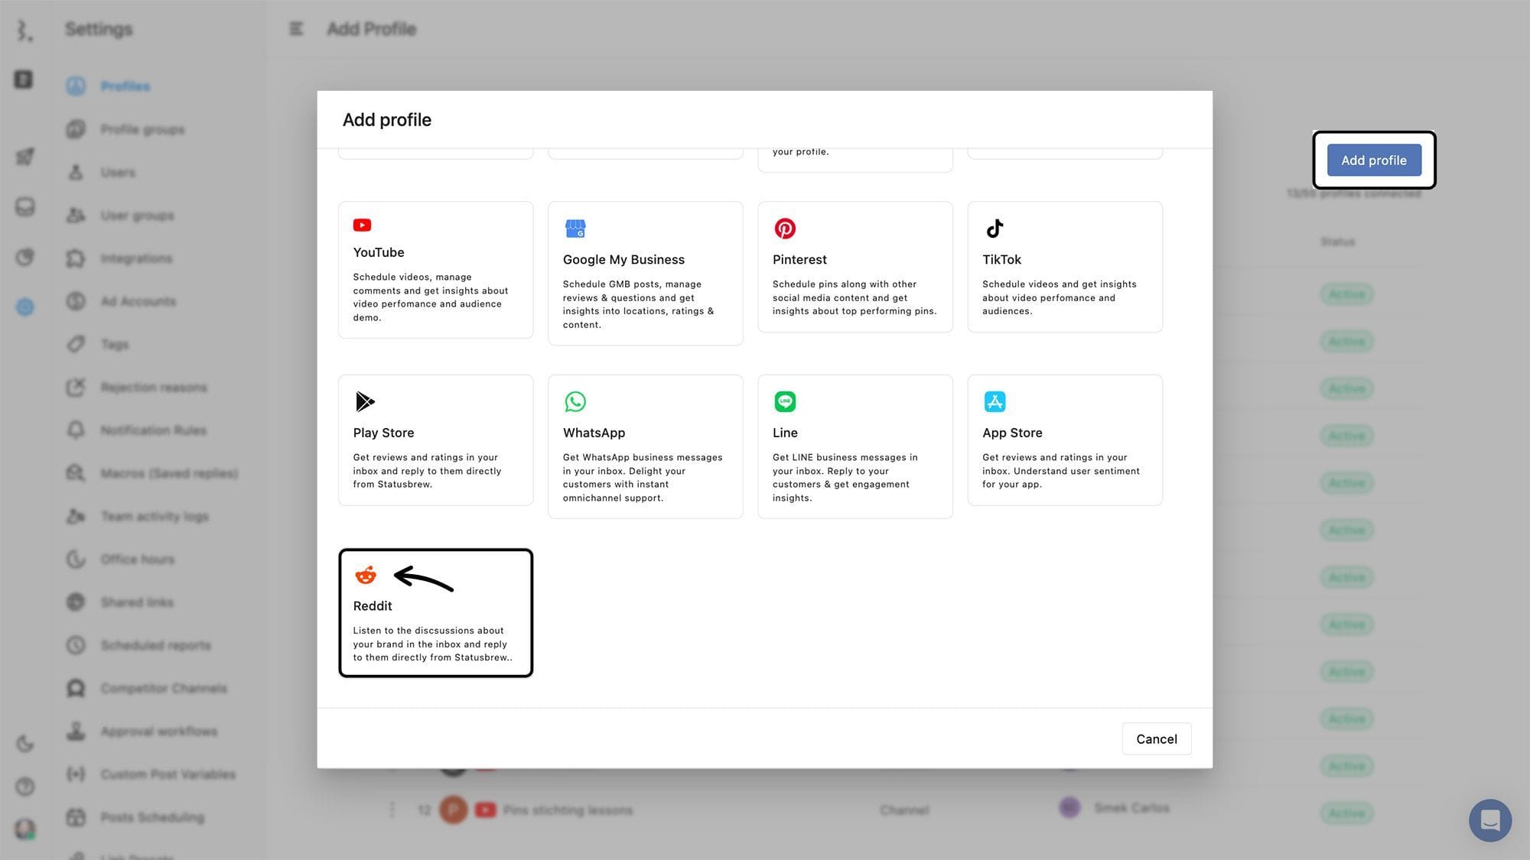Viewport: 1530px width, 860px height.
Task: Toggle dark mode moon icon
Action: click(x=24, y=743)
